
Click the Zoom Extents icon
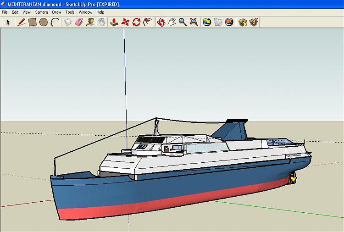(194, 22)
